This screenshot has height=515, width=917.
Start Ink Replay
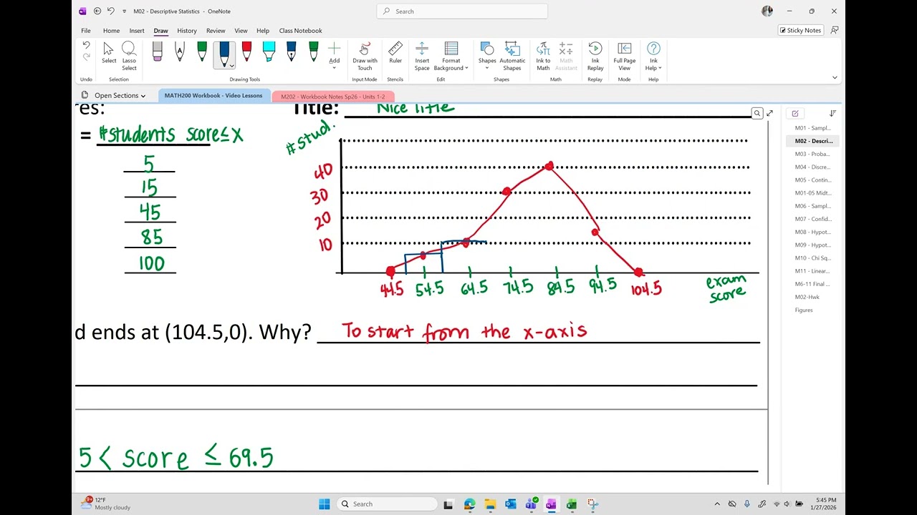click(x=595, y=56)
